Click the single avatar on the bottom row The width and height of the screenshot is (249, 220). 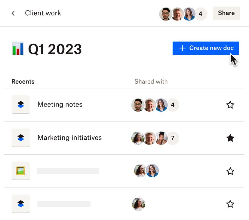tap(138, 204)
